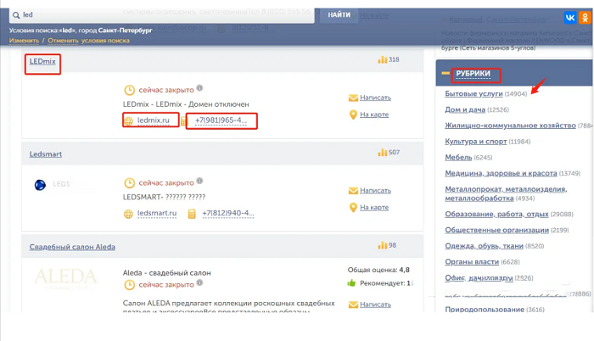Open Органы власти category
Image resolution: width=594 pixels, height=341 pixels.
pos(472,262)
